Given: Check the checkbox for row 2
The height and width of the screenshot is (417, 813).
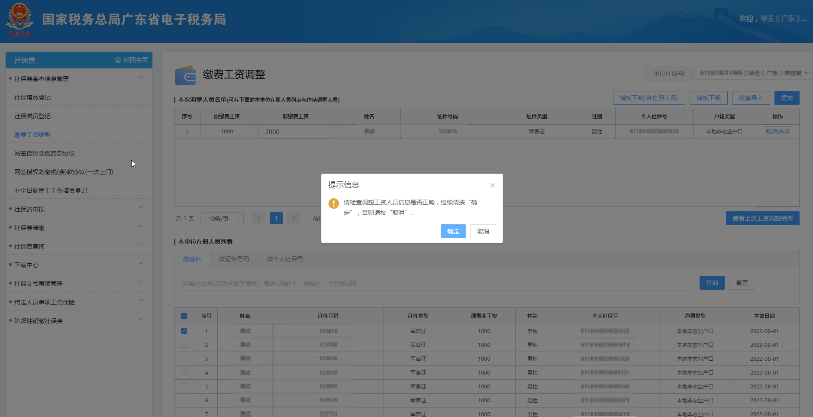Looking at the screenshot, I should click(184, 345).
